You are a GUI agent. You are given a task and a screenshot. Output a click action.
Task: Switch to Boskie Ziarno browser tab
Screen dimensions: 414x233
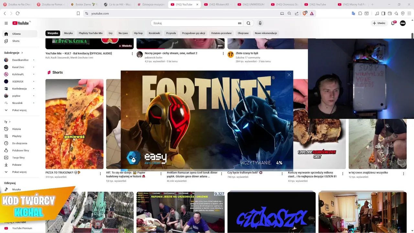(x=84, y=5)
